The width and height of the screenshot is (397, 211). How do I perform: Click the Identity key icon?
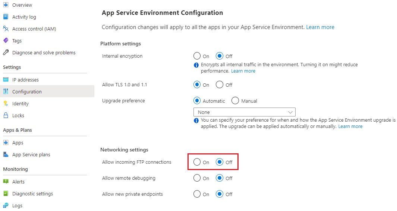point(6,103)
